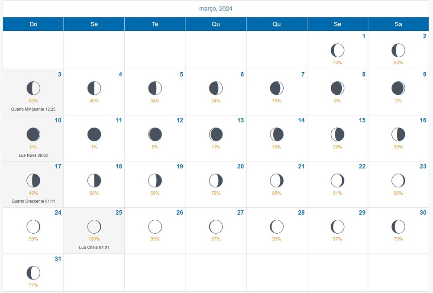The image size is (433, 293).
Task: Click the full moon icon on March 25
Action: coord(94,226)
